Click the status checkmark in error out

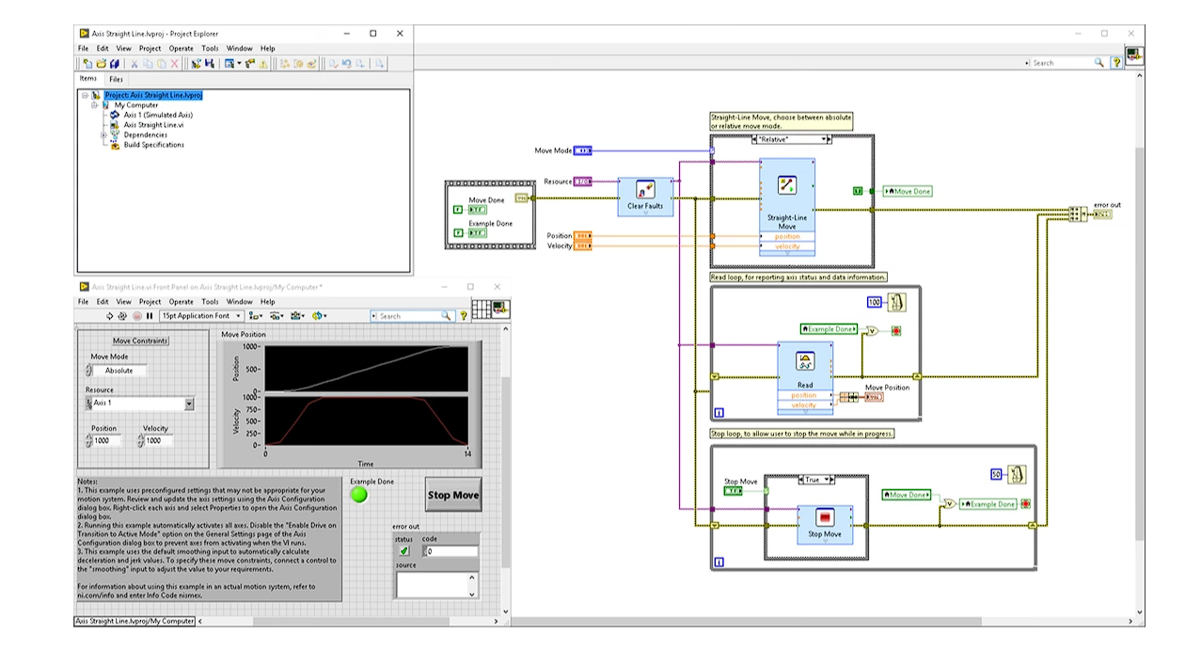click(x=403, y=551)
